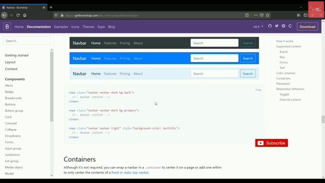Click the padlock site security icon

[x=62, y=15]
